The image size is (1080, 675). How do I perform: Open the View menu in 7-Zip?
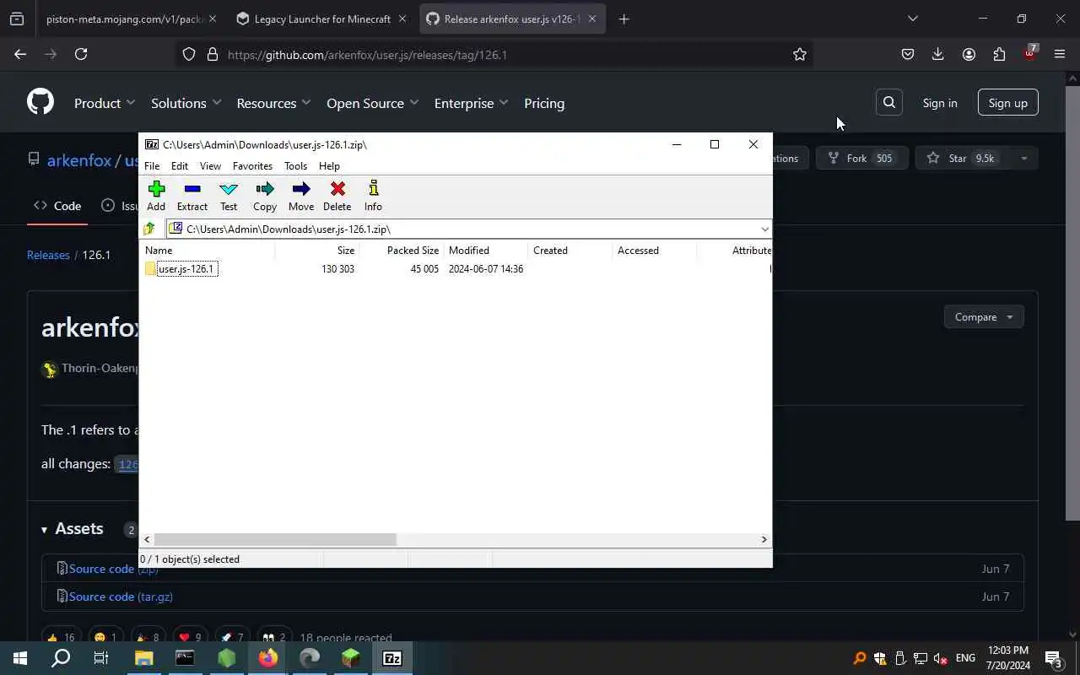(210, 166)
